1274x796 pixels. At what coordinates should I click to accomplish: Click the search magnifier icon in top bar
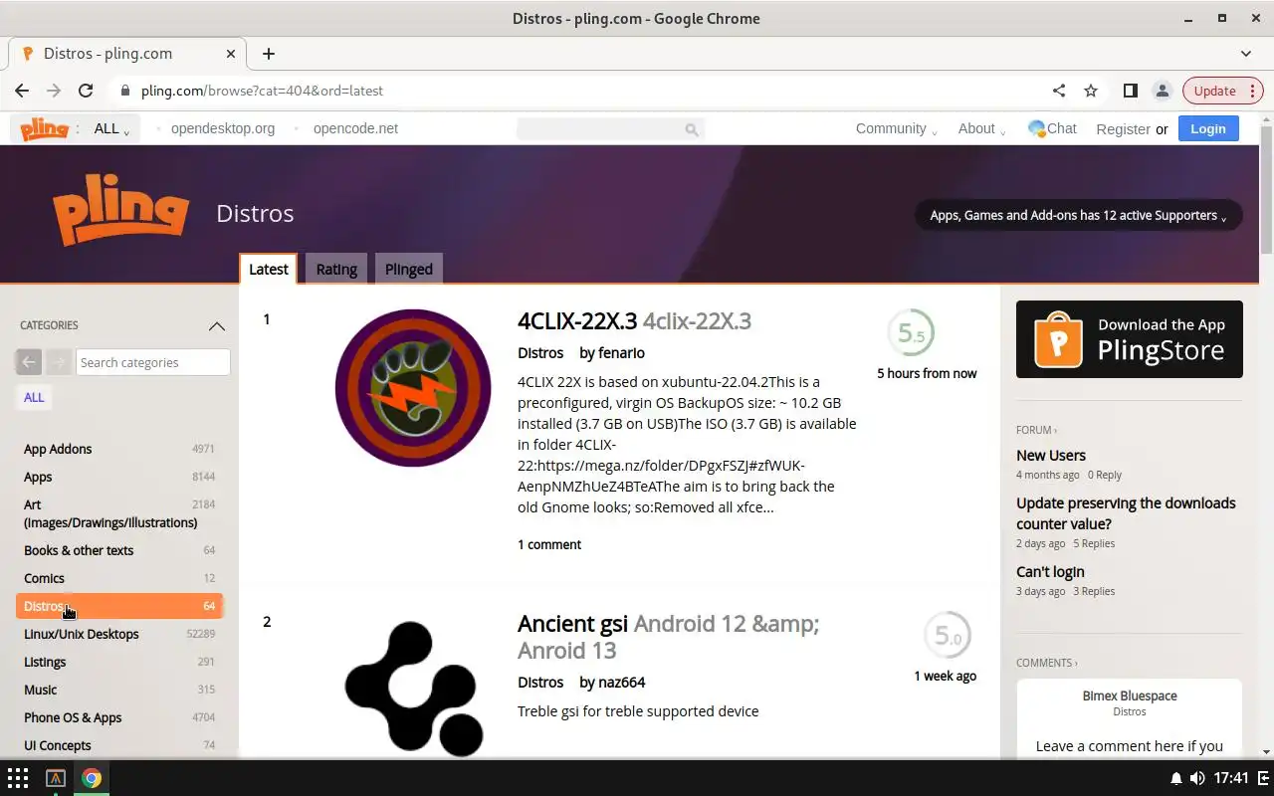(x=692, y=129)
